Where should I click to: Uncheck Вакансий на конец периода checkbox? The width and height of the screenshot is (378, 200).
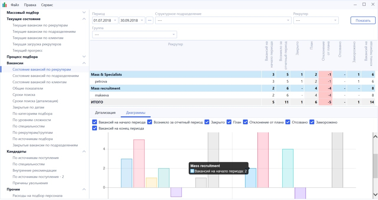[x=95, y=128]
